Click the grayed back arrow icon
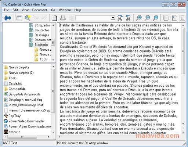The width and height of the screenshot is (188, 147). point(36,18)
